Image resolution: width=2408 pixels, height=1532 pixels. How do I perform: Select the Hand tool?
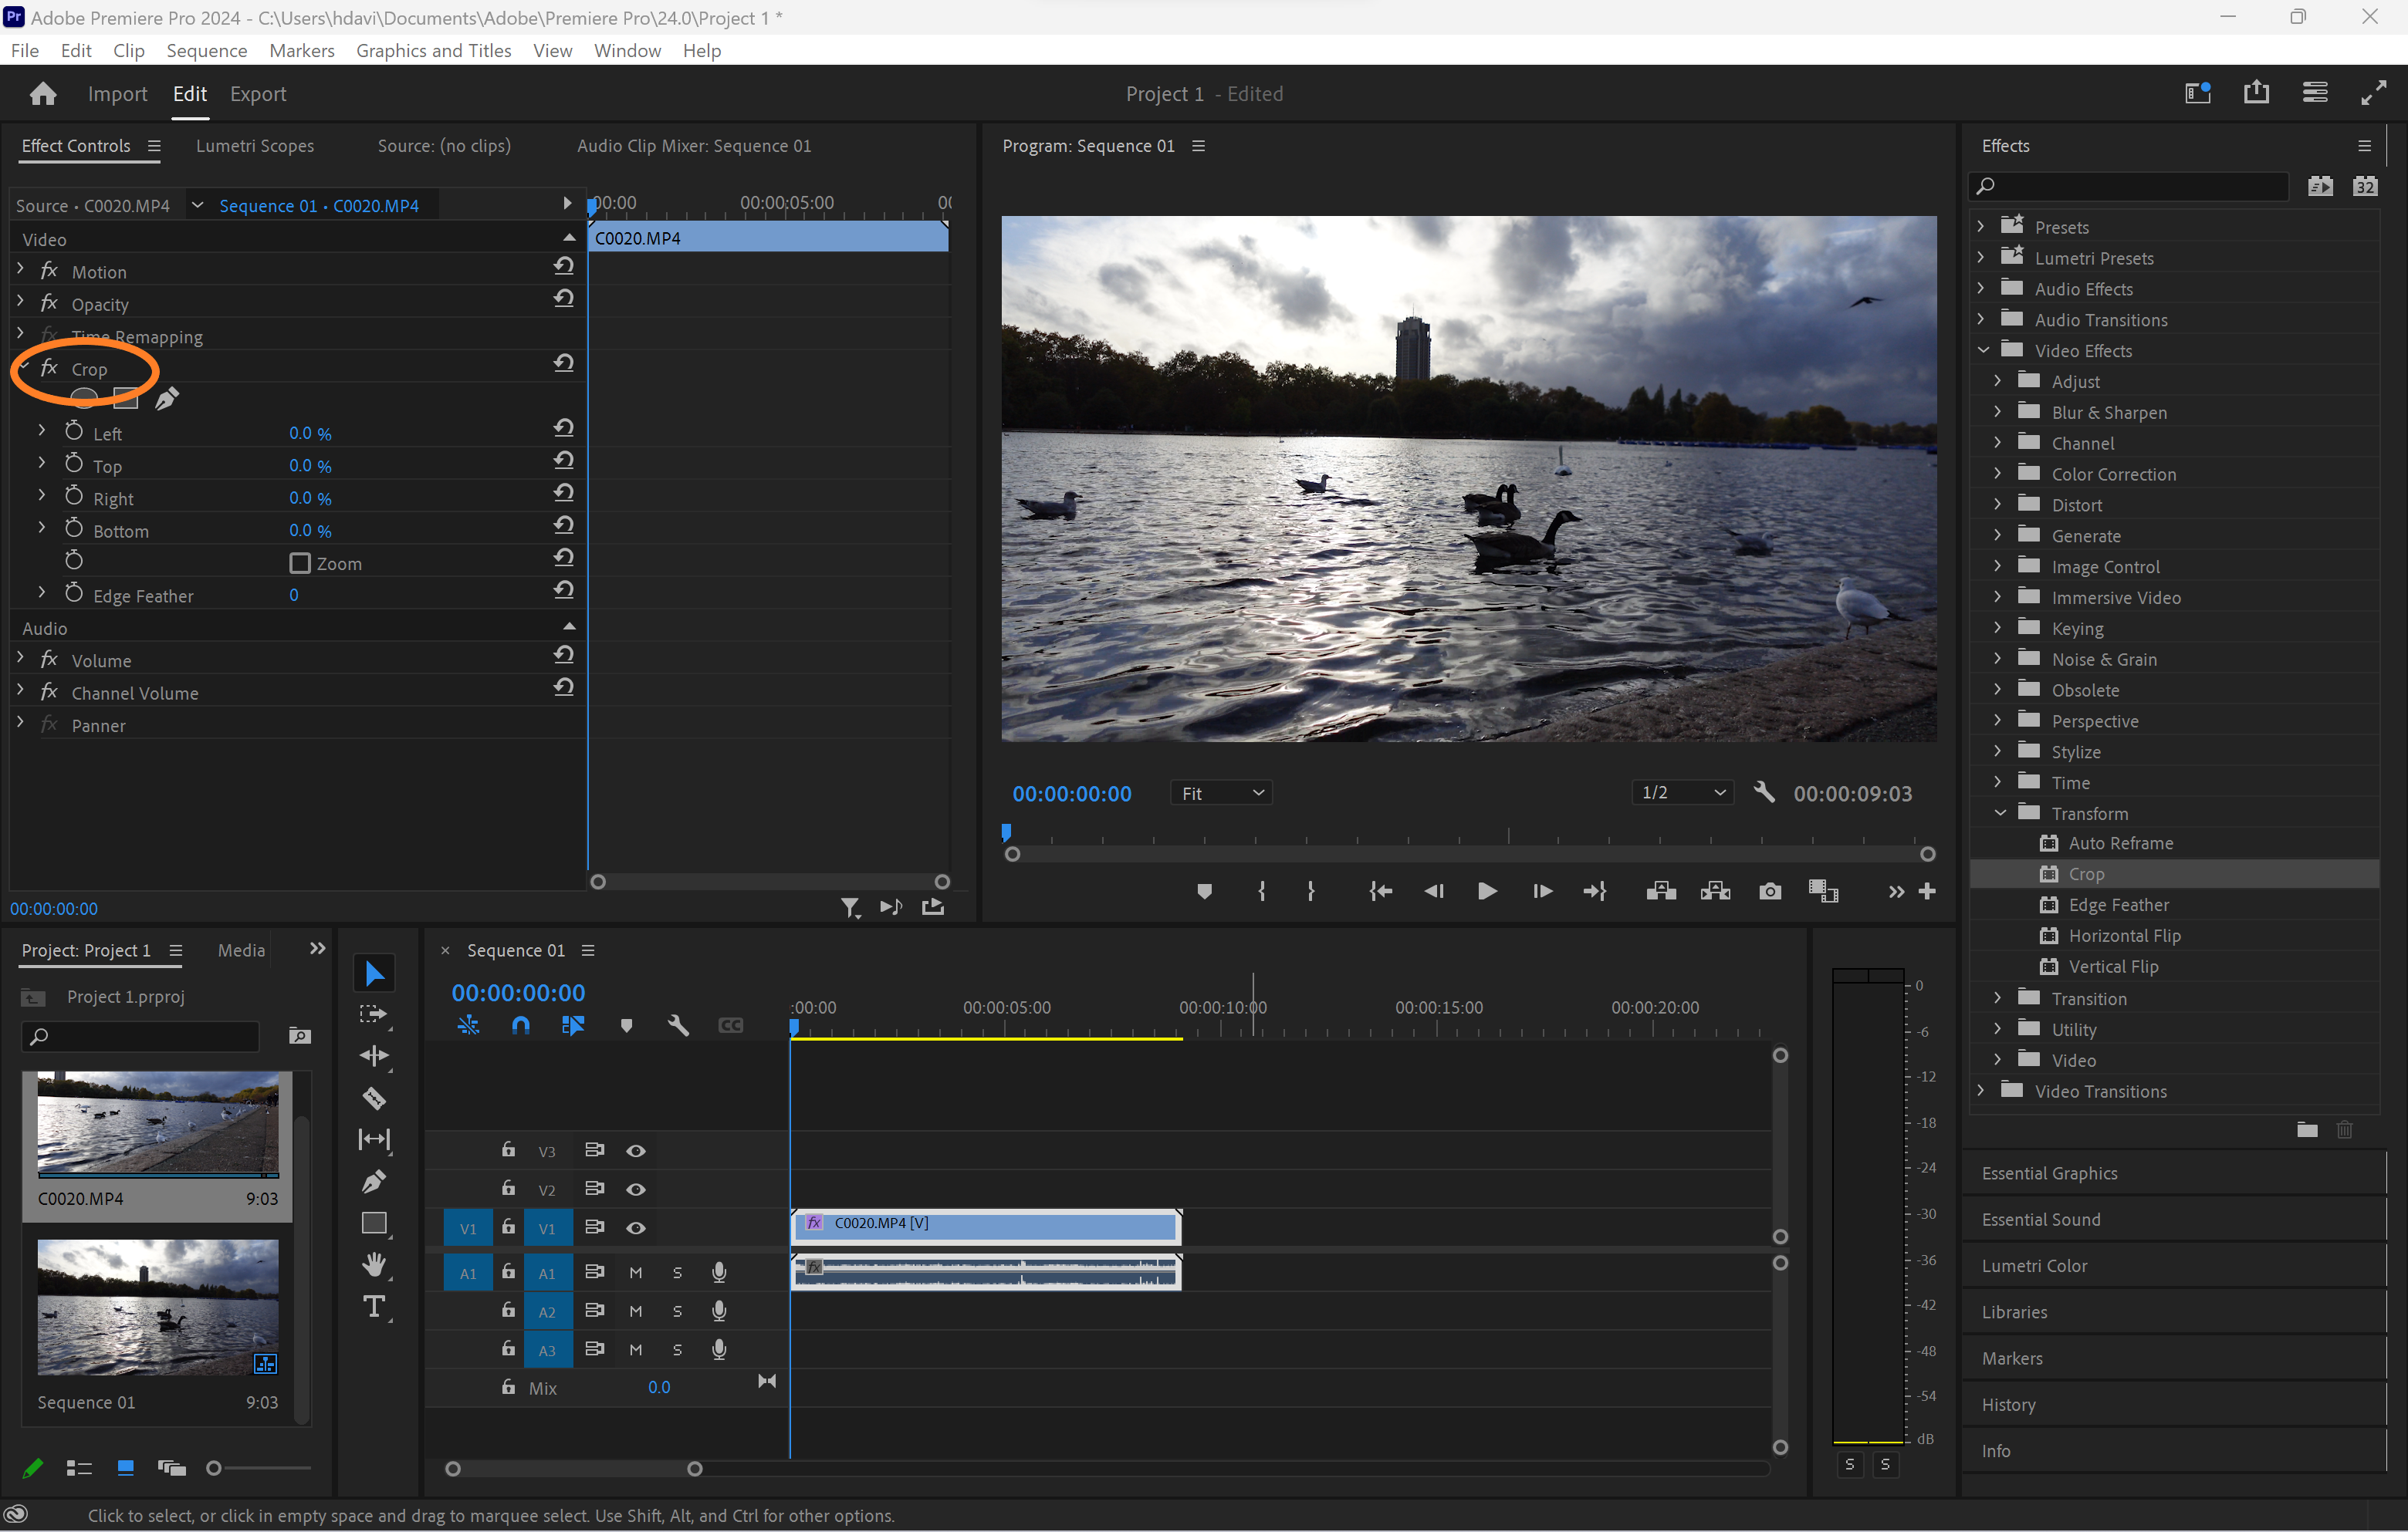coord(374,1265)
